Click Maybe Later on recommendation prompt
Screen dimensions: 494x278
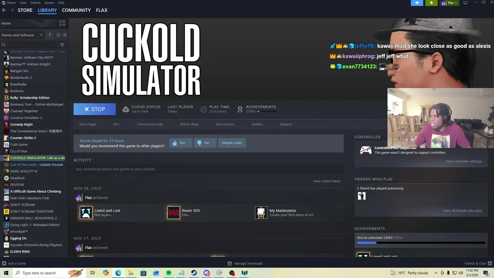tap(232, 143)
